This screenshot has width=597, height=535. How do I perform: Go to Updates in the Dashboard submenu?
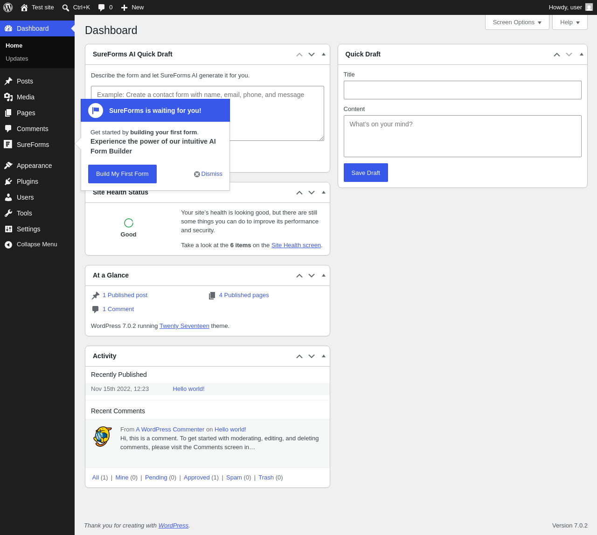(17, 59)
